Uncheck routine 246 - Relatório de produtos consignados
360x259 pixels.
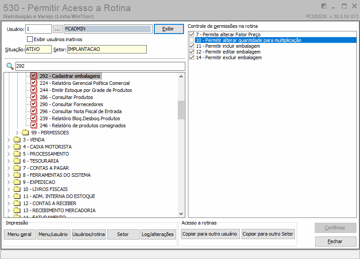tap(34, 126)
